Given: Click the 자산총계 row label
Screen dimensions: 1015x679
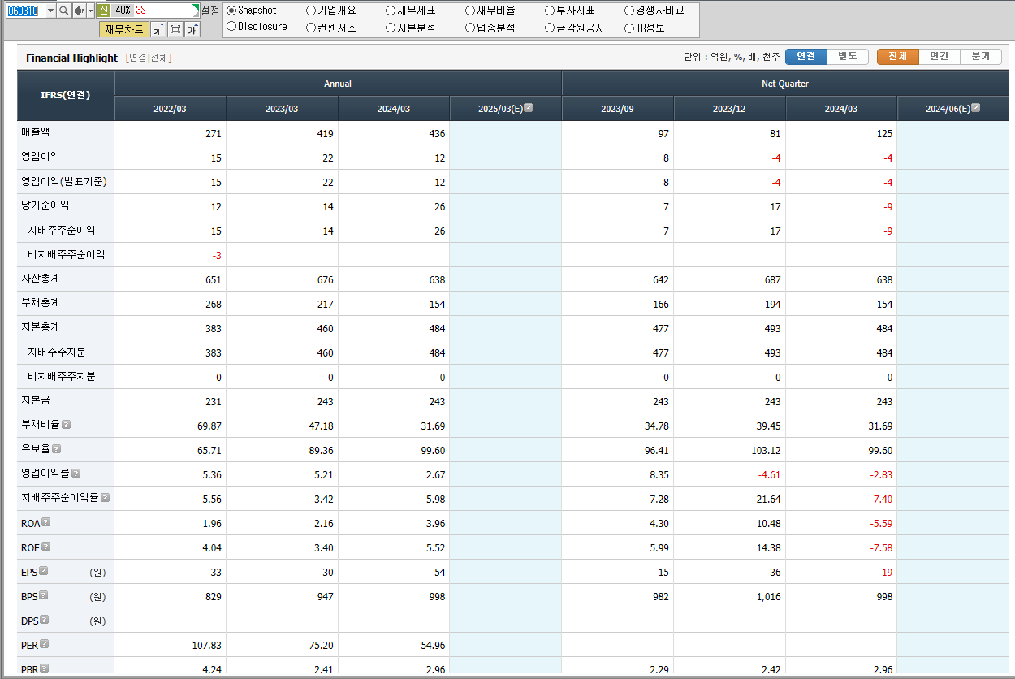Looking at the screenshot, I should coord(41,279).
